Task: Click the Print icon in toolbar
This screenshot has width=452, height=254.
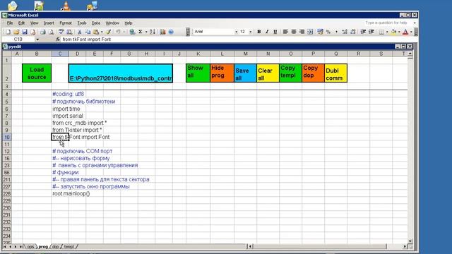Action: tap(42, 32)
